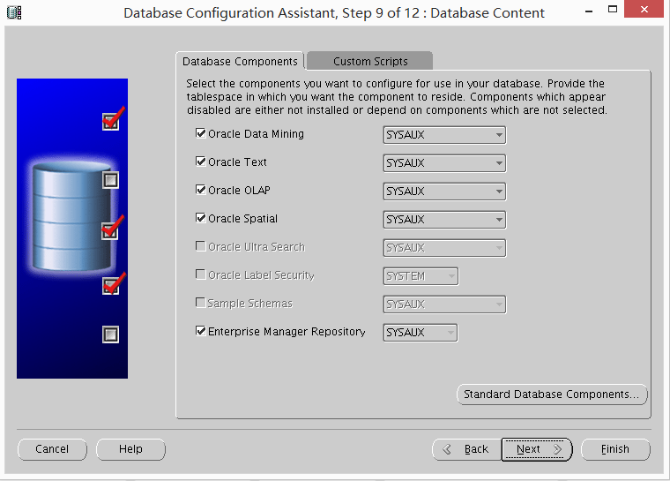
Task: Click the Sample Schemas checkbox
Action: pyautogui.click(x=200, y=303)
